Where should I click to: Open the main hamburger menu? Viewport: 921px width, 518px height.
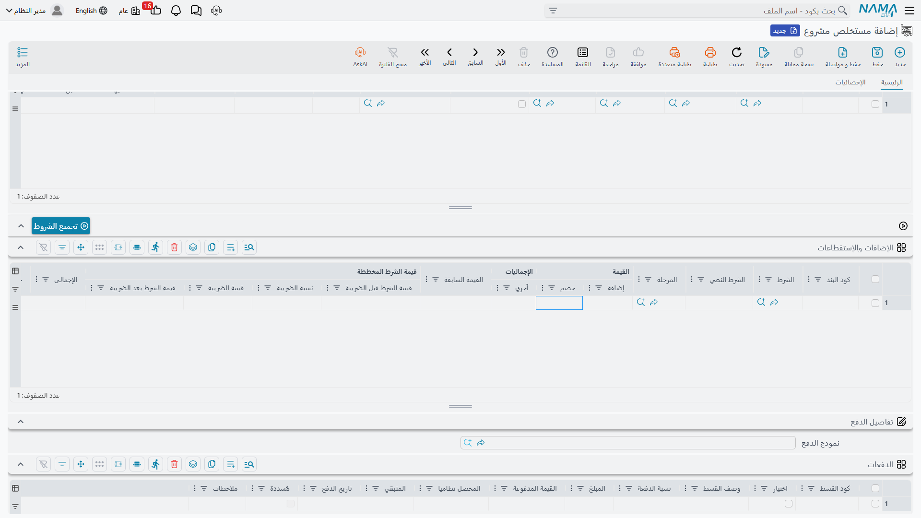[x=909, y=11]
